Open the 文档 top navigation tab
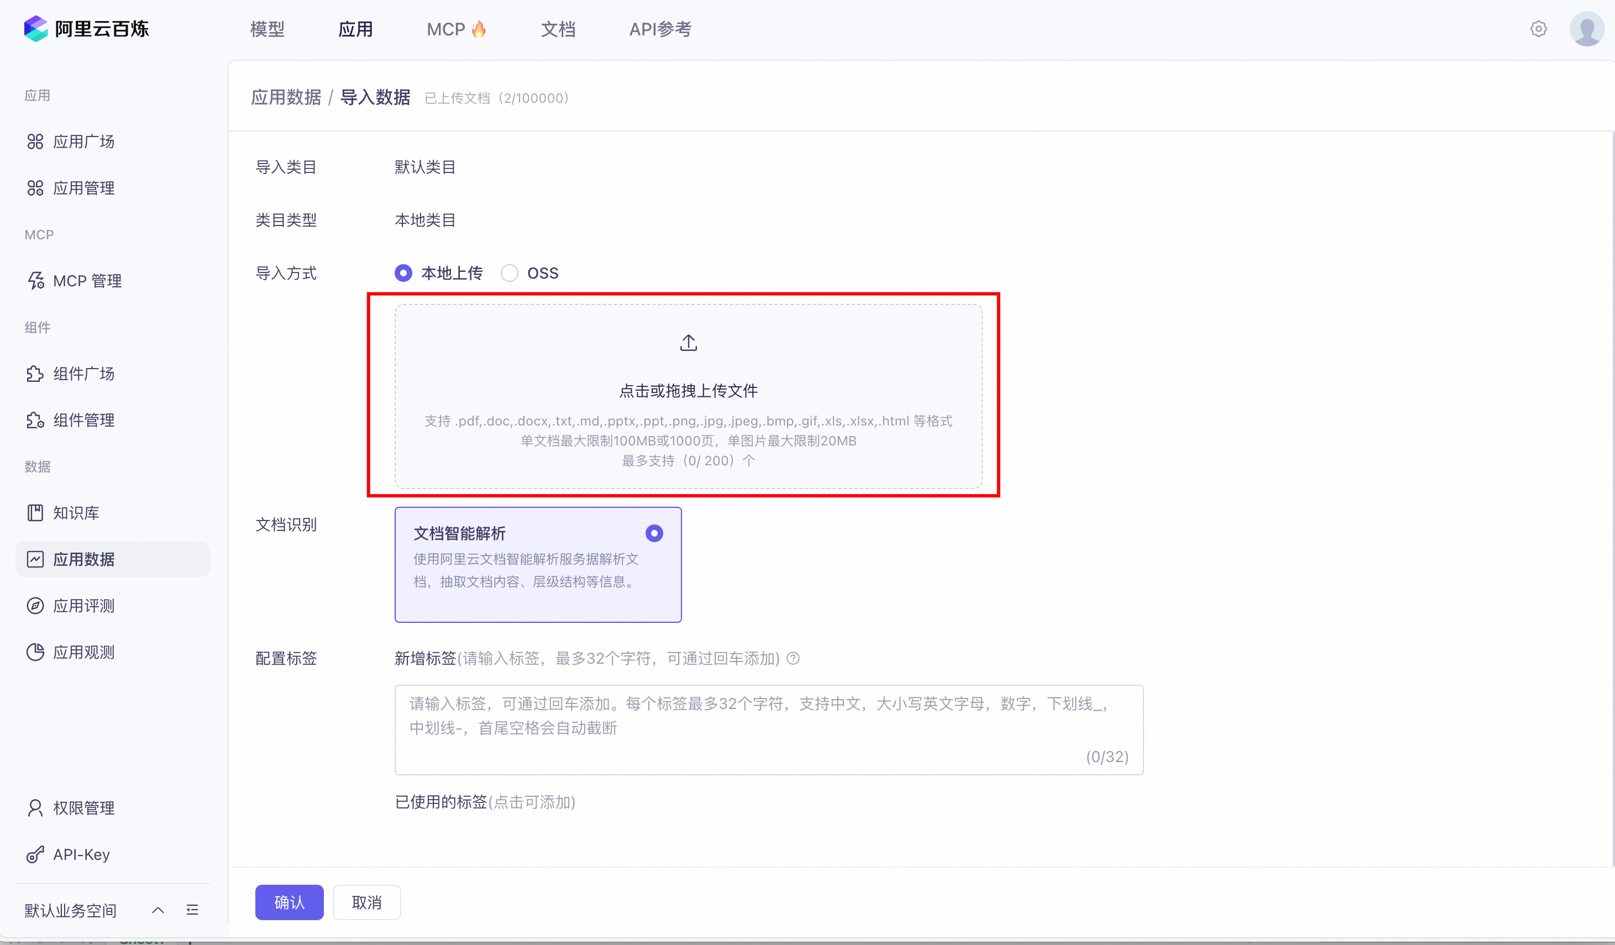 click(558, 29)
